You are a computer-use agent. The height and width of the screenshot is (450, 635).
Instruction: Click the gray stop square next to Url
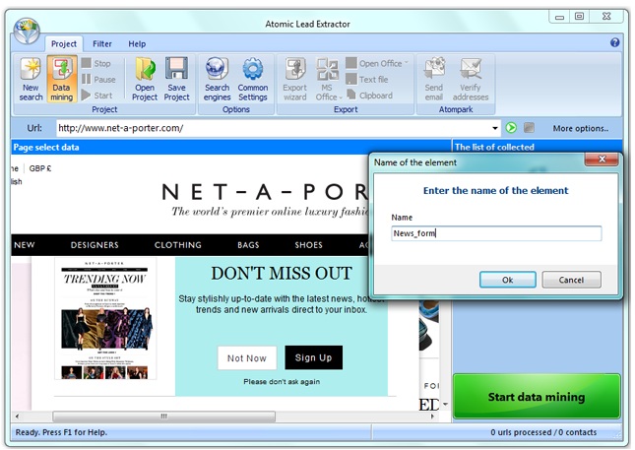[529, 128]
